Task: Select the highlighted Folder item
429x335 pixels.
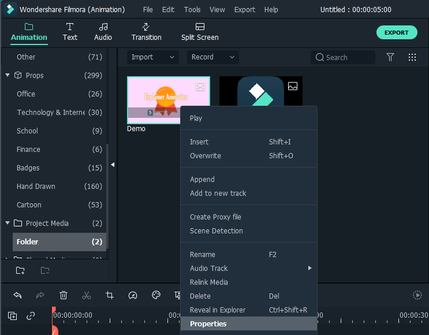Action: [x=59, y=242]
